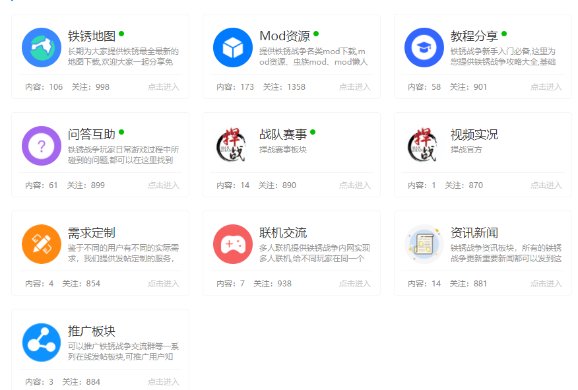Click 点击进入 in the 推广板块 card

(x=163, y=382)
